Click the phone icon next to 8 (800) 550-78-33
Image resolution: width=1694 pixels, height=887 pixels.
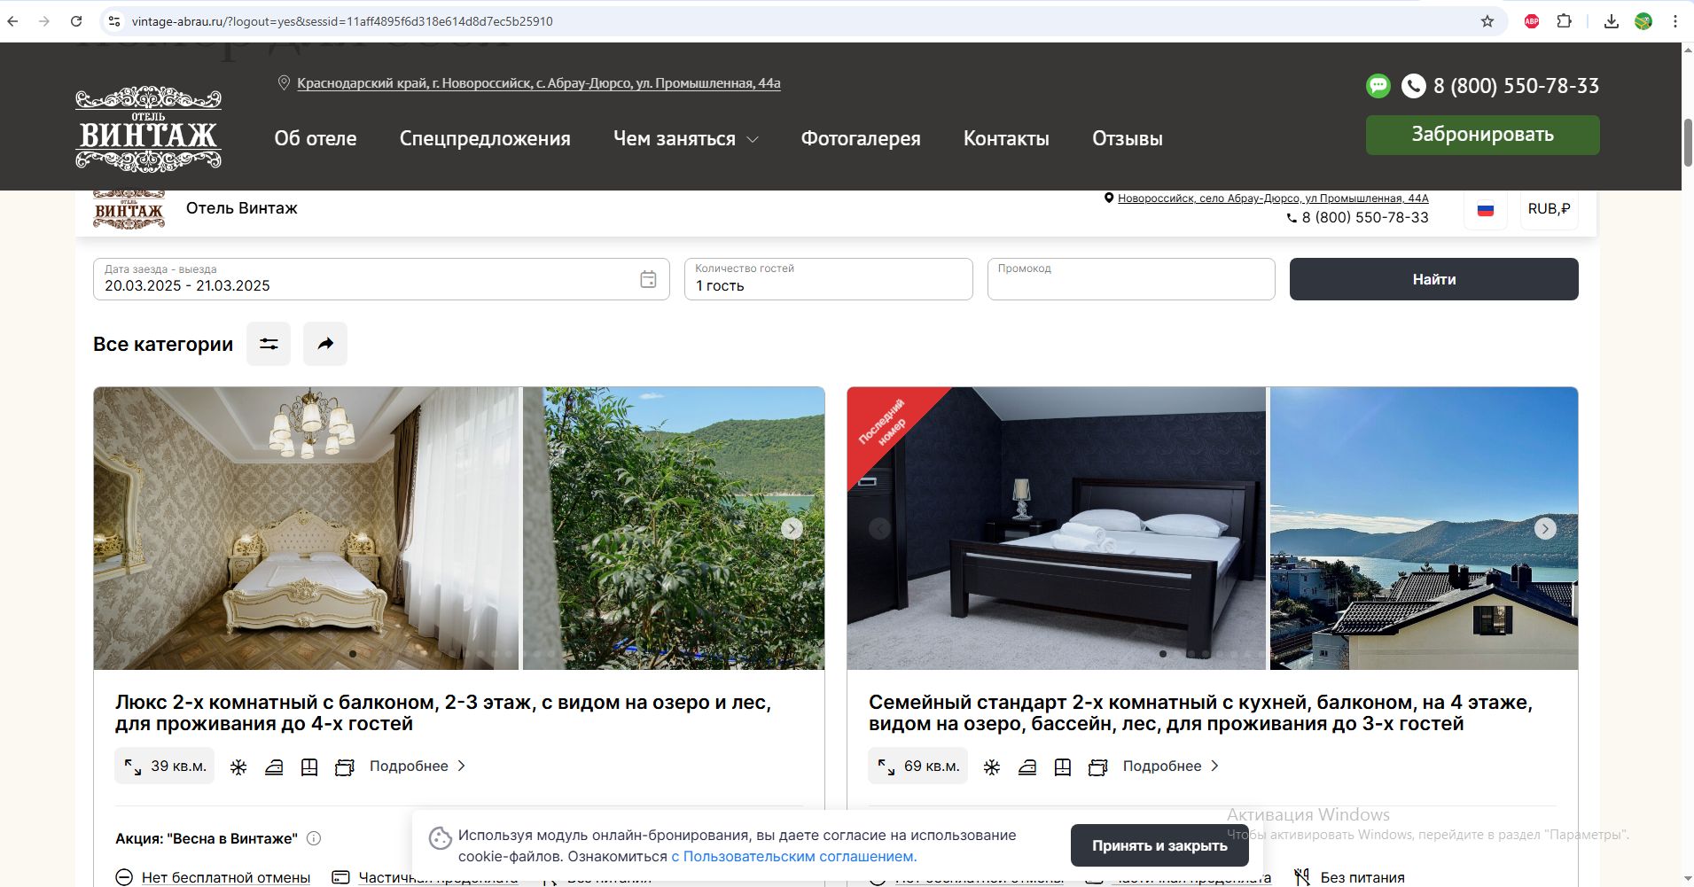click(x=1413, y=86)
